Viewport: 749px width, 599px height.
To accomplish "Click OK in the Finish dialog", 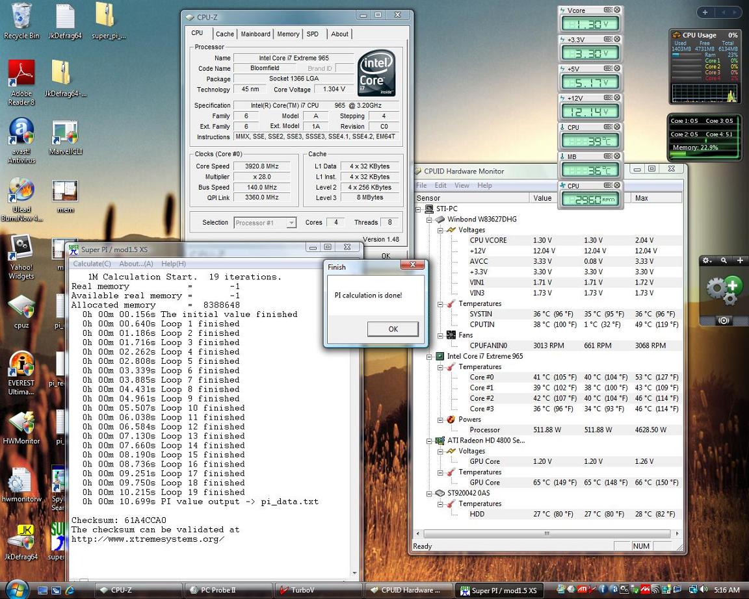I will (393, 329).
